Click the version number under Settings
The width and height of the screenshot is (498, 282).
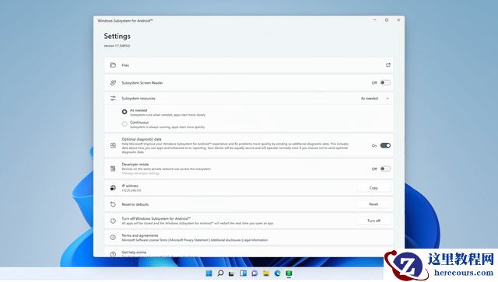click(117, 46)
